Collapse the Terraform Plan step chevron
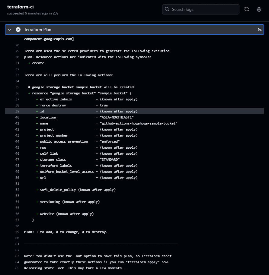The image size is (269, 275). pyautogui.click(x=10, y=30)
